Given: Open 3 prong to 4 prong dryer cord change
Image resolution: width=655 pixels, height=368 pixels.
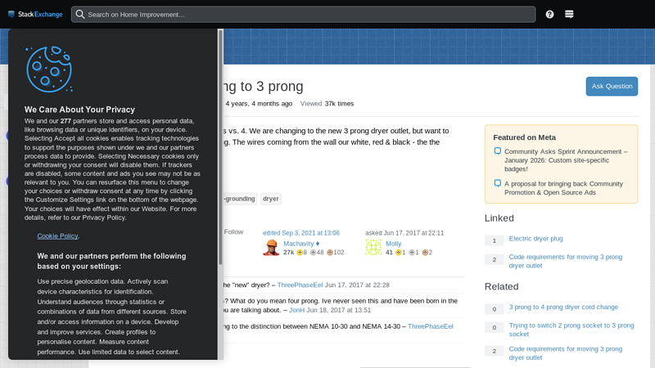Looking at the screenshot, I should click(563, 307).
